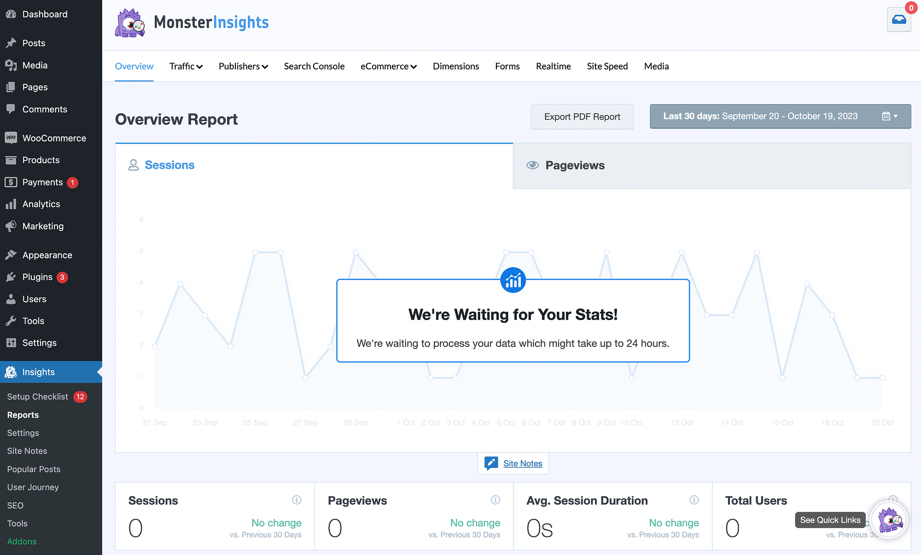Expand the Traffic dropdown menu
The width and height of the screenshot is (921, 555).
186,66
